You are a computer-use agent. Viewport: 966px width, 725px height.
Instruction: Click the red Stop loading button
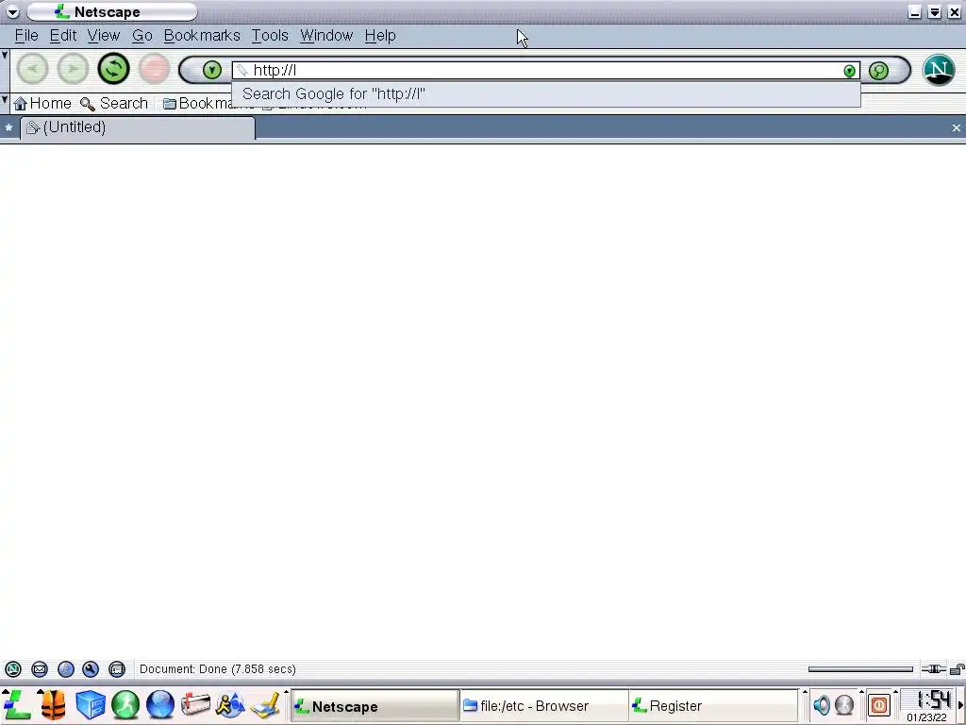pyautogui.click(x=154, y=68)
